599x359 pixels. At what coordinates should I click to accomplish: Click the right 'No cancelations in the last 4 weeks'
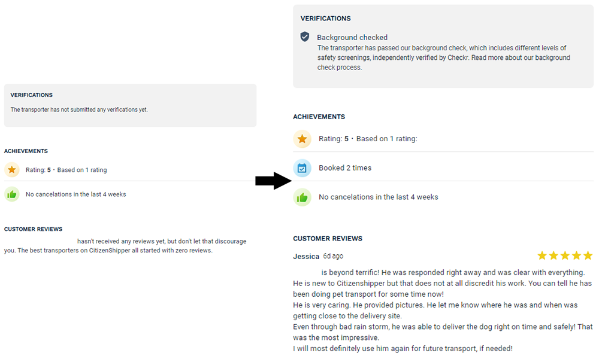(x=378, y=197)
